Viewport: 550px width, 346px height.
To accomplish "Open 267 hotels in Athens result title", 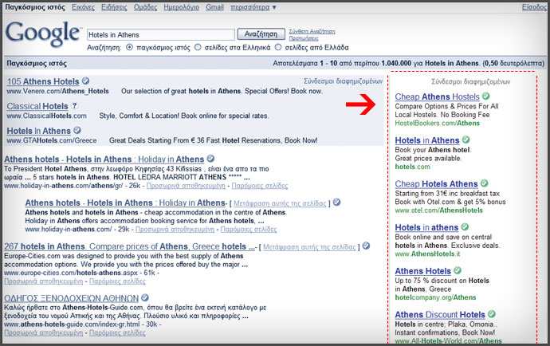I will pos(129,246).
